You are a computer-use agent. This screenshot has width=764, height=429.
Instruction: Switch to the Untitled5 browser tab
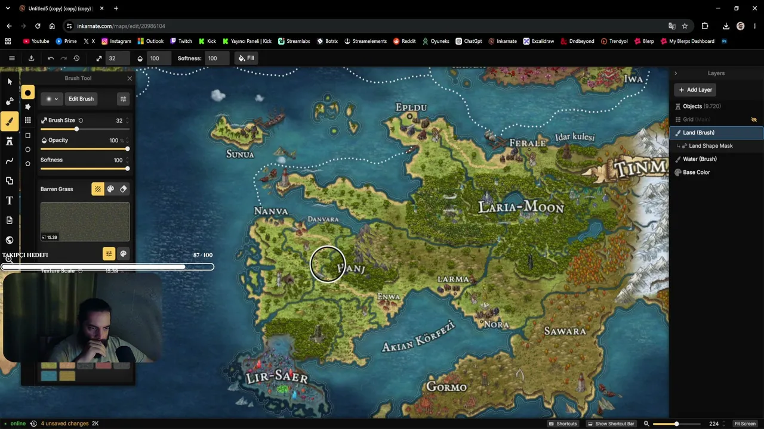click(x=60, y=8)
